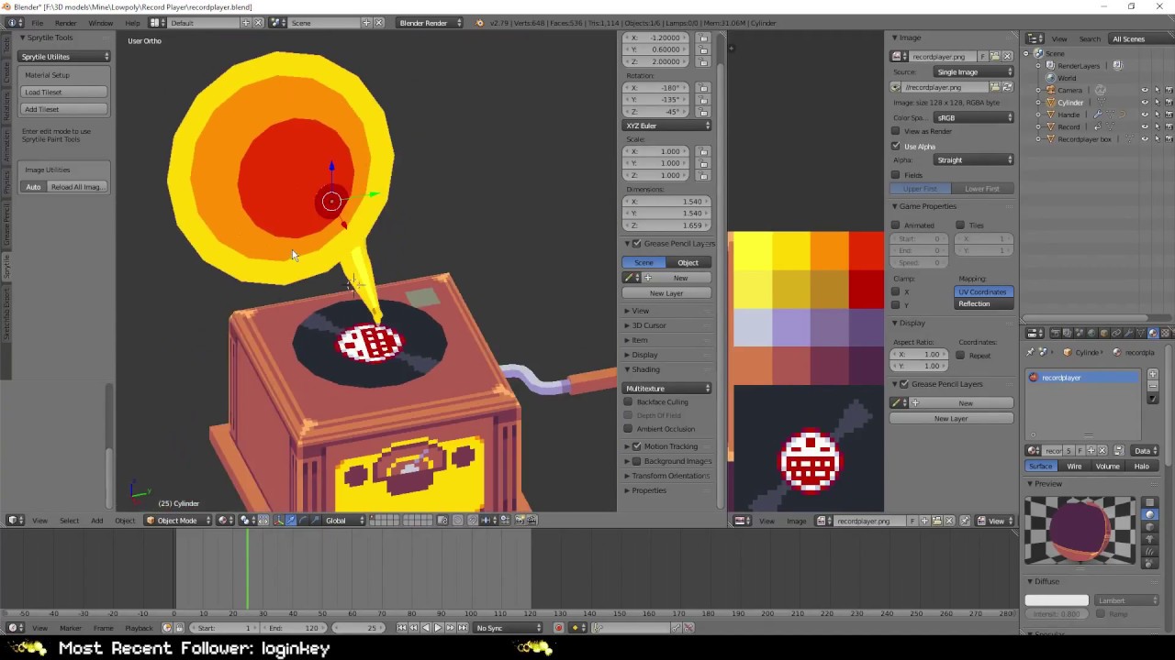Expand the Transform Orientations panel
1175x660 pixels.
[x=670, y=476]
